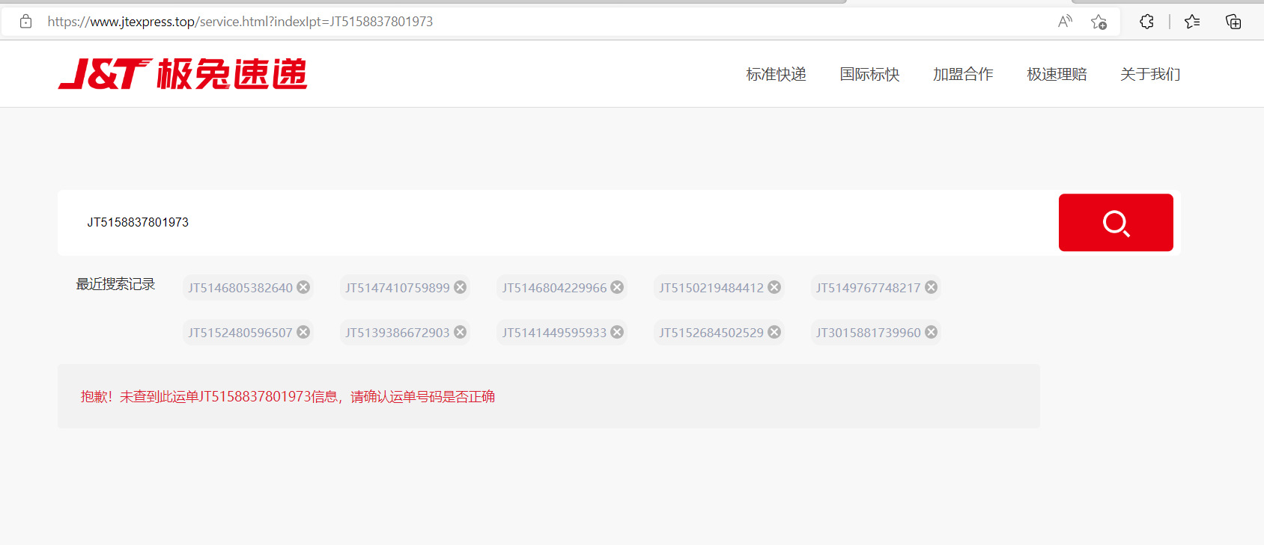The image size is (1264, 545).
Task: Click the 最近搜索记录 label
Action: coord(115,284)
